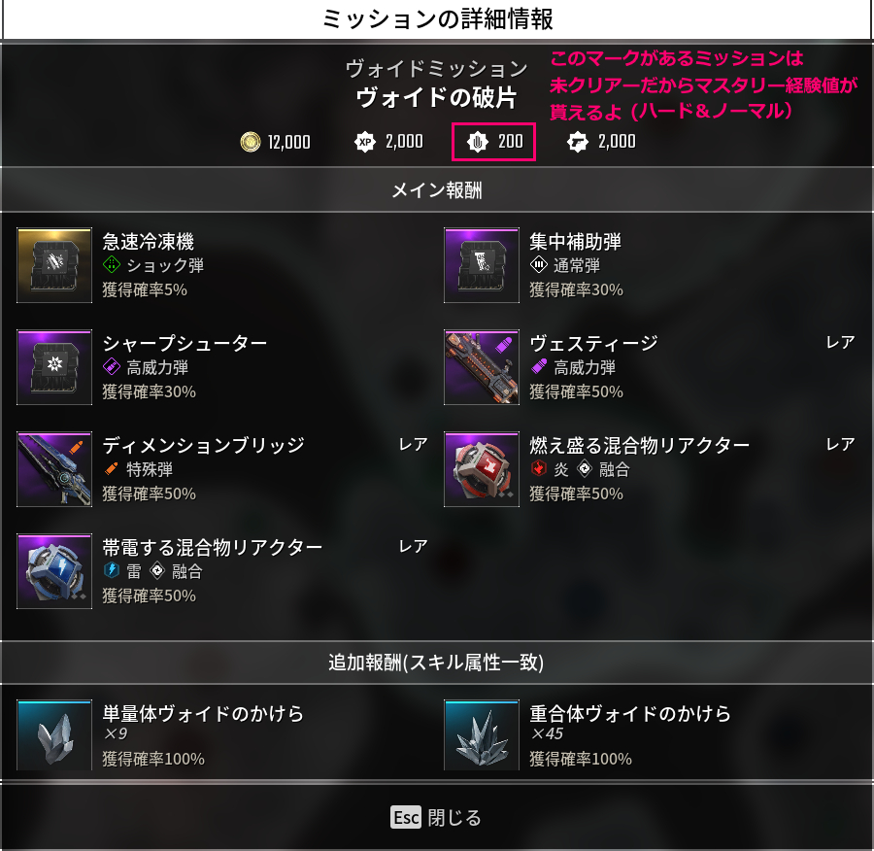Open the ディメンションブリッジ weapon thumbnail

tap(54, 469)
